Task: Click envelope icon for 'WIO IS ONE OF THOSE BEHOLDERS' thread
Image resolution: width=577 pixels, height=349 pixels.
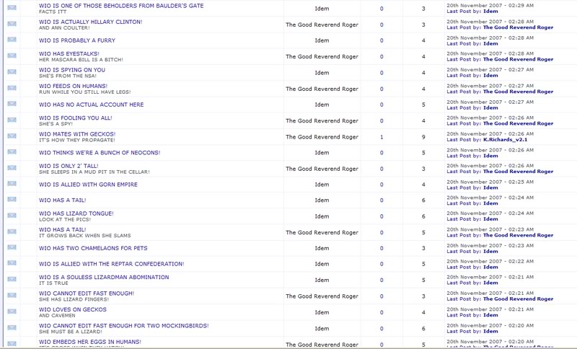Action: click(x=12, y=8)
